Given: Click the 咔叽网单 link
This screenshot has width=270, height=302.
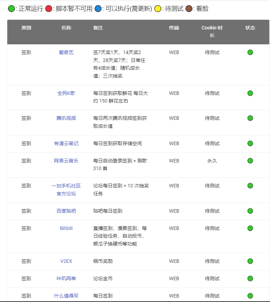Looking at the screenshot, I should (x=66, y=278).
